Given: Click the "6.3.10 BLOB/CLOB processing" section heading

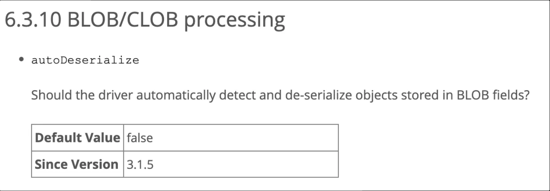Looking at the screenshot, I should tap(144, 20).
